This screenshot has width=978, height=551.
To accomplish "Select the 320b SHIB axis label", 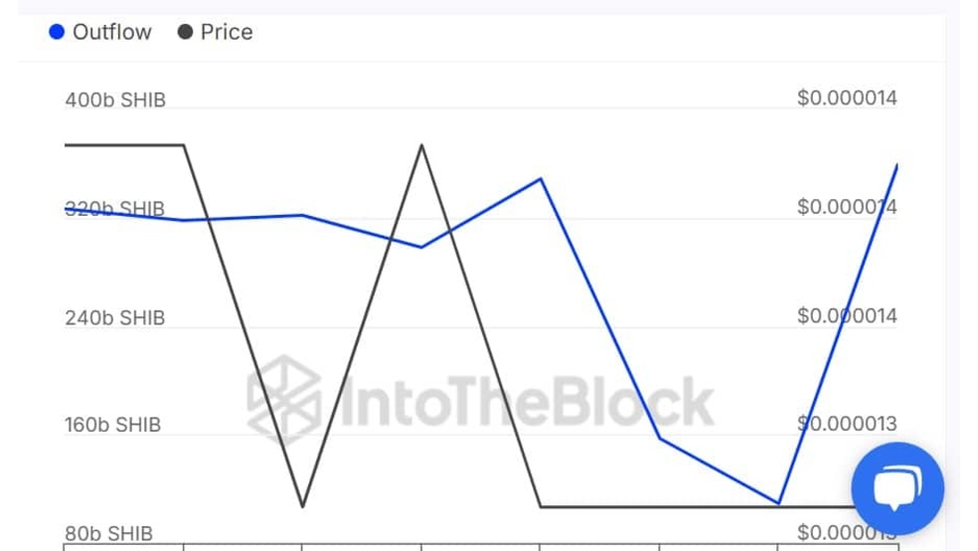I will [115, 209].
